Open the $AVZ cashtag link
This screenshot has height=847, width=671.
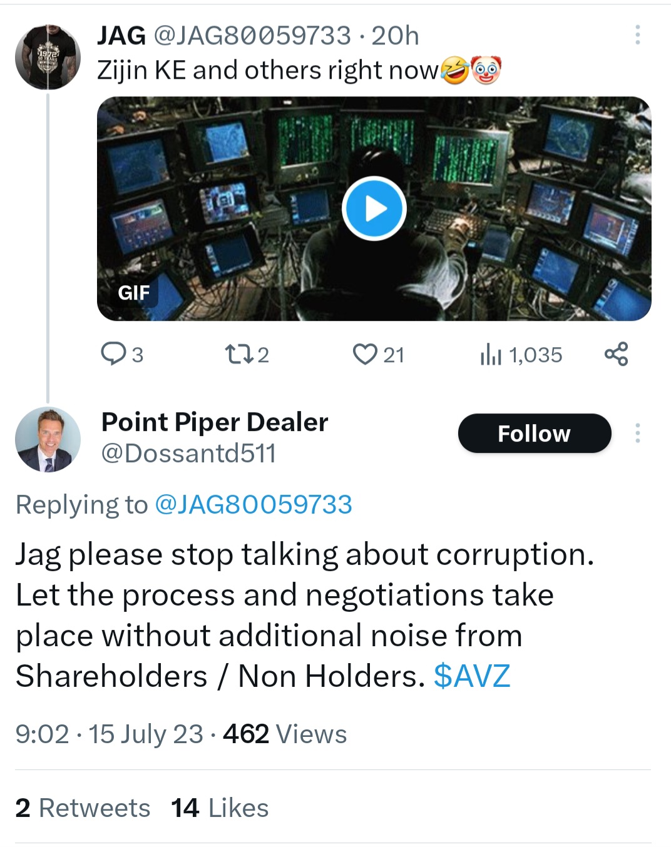472,676
